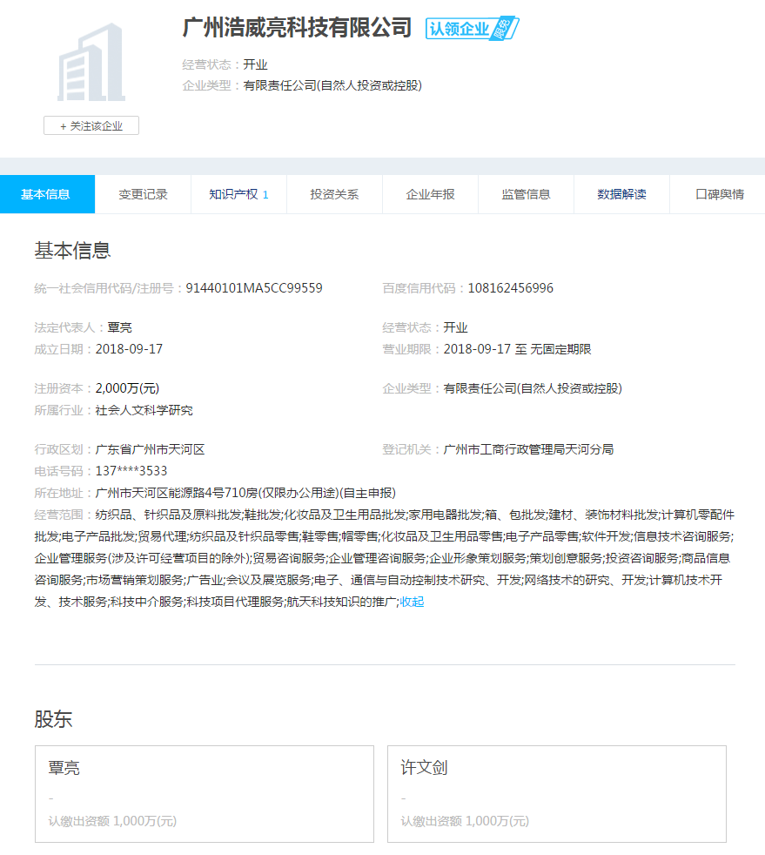Image resolution: width=765 pixels, height=855 pixels.
Task: Open shareholder card for 许文剑
Action: coord(556,793)
